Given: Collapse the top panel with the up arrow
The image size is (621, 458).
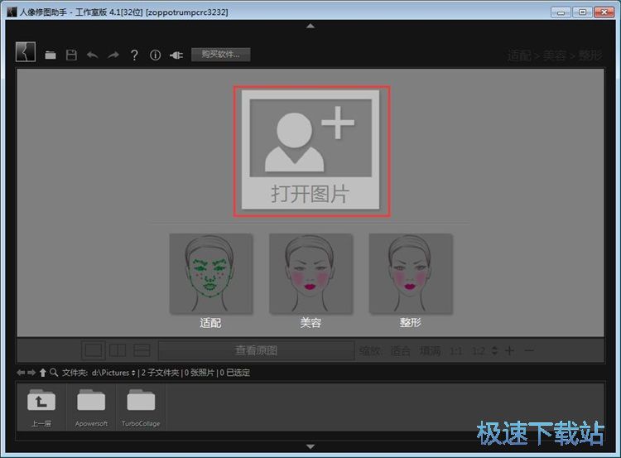Looking at the screenshot, I should 310,26.
